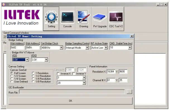Select 1/2 Resolution option

coord(33,76)
